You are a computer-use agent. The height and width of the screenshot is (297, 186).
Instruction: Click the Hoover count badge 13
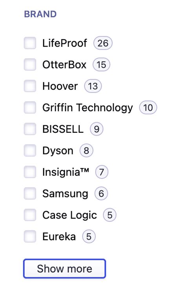pyautogui.click(x=93, y=86)
